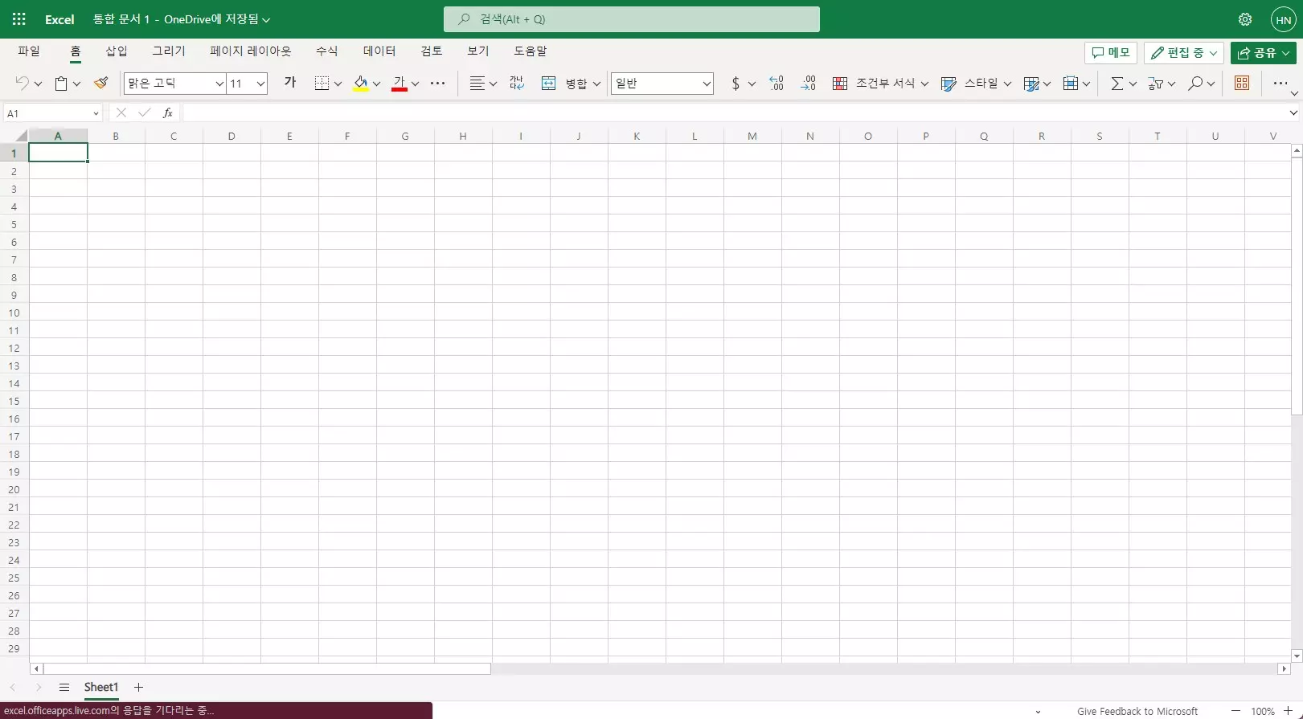Open 조건부 서식 conditional formatting
This screenshot has height=719, width=1303.
(880, 83)
